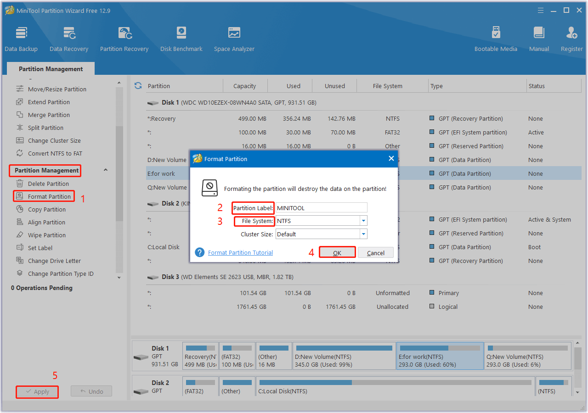Open the Cluster Size dropdown
The image size is (588, 413).
click(x=363, y=234)
